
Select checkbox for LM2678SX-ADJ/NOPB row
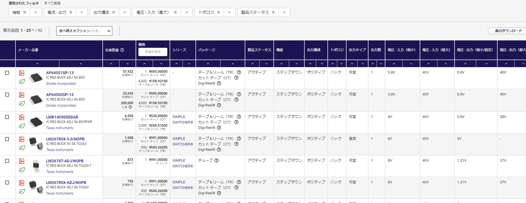pyautogui.click(x=7, y=183)
